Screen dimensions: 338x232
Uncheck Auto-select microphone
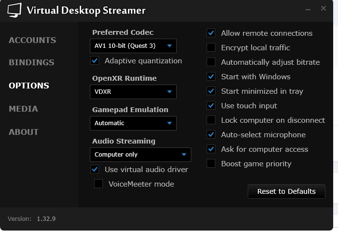211,134
